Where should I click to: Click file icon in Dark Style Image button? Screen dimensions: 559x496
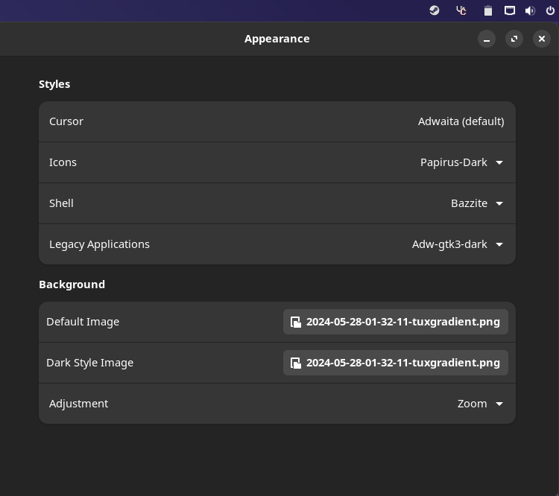[x=296, y=363]
